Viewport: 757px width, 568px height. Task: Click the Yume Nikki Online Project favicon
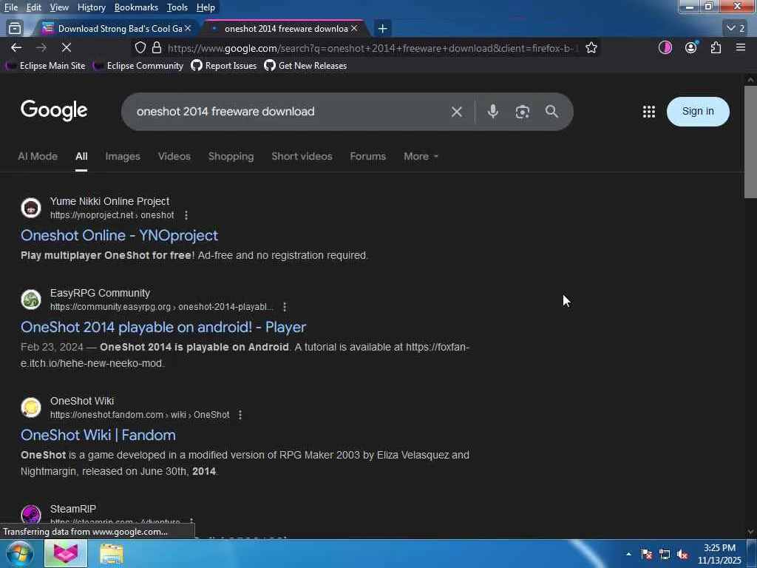tap(31, 208)
